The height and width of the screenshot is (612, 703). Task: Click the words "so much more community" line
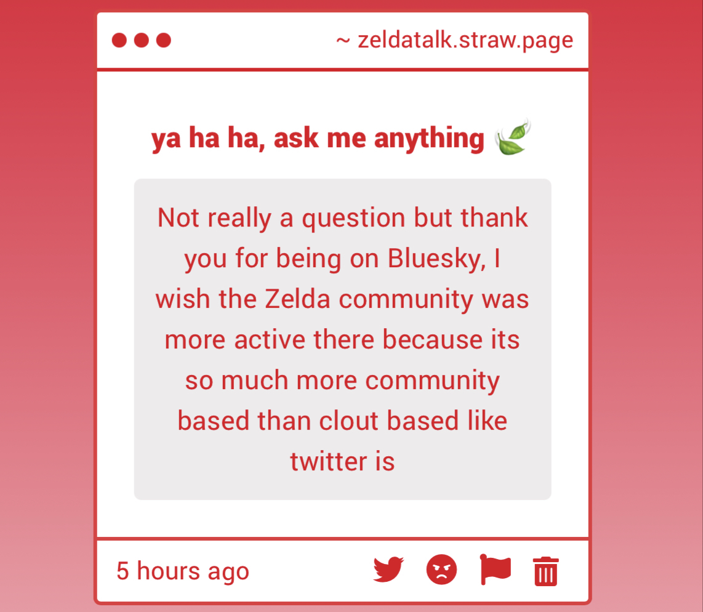click(x=342, y=381)
